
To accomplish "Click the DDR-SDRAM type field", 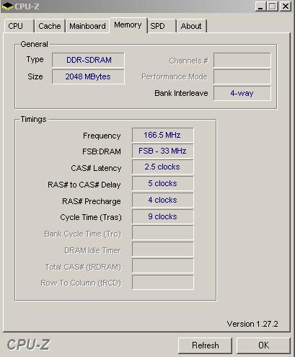I will (x=88, y=60).
